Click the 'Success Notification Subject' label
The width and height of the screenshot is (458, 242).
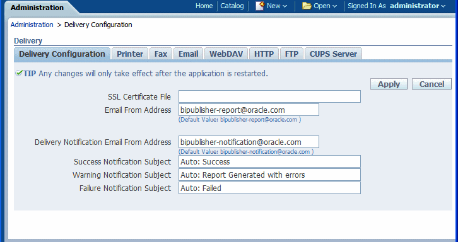122,162
